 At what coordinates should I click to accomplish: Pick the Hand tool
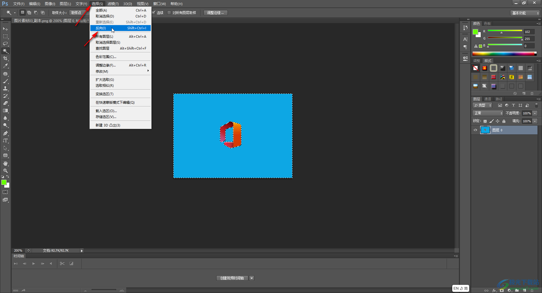click(x=5, y=163)
